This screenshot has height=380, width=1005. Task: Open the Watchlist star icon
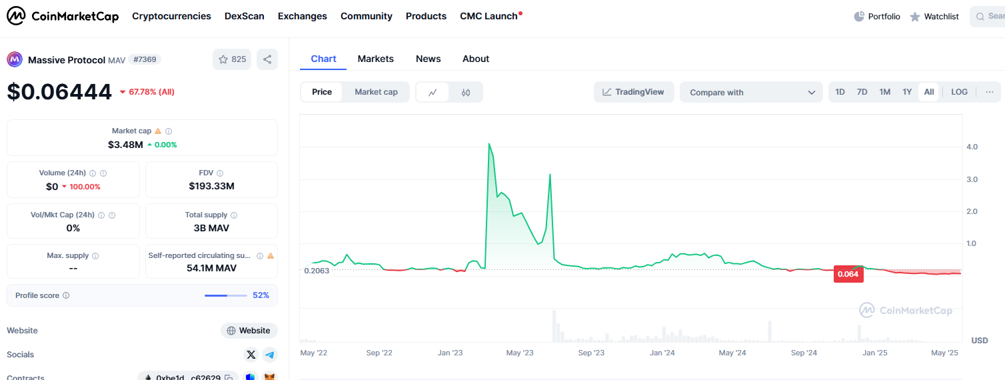click(915, 16)
